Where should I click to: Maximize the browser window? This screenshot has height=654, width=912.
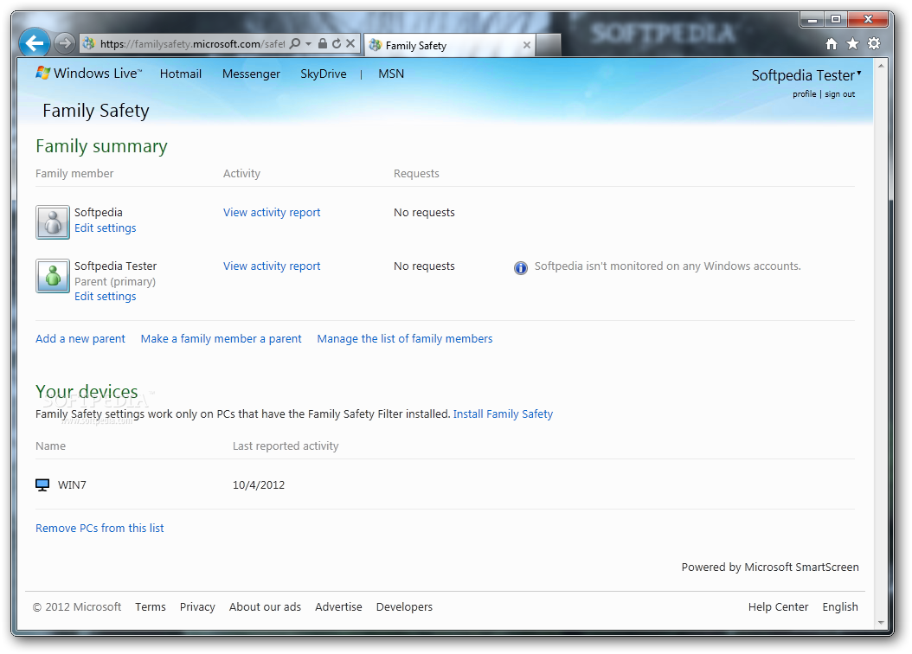tap(836, 20)
